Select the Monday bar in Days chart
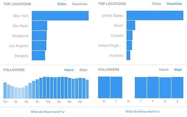The height and width of the screenshot is (117, 187). point(104,87)
